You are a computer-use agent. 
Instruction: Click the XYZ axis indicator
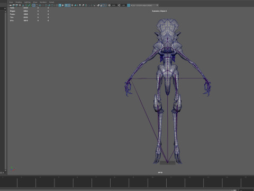pyautogui.click(x=12, y=169)
